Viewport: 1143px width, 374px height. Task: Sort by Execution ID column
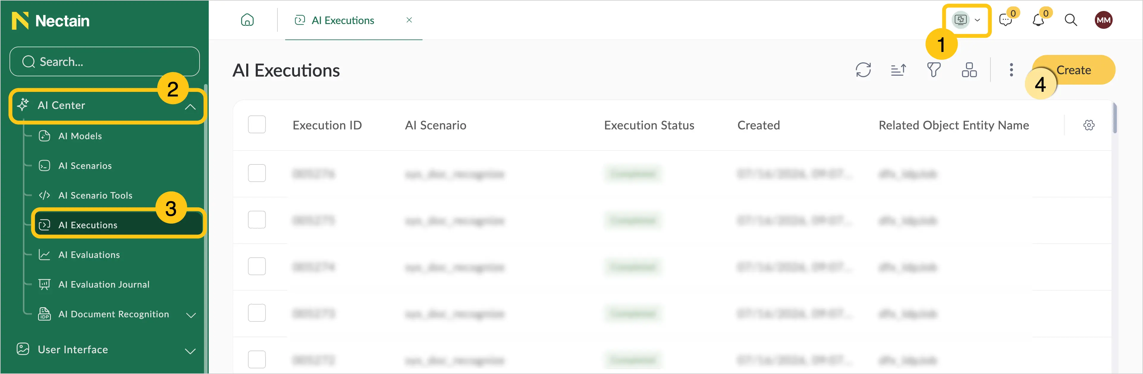pyautogui.click(x=327, y=125)
